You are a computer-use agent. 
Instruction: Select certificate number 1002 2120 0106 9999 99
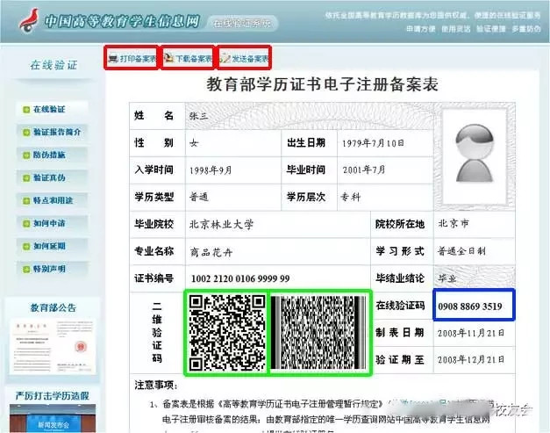240,278
